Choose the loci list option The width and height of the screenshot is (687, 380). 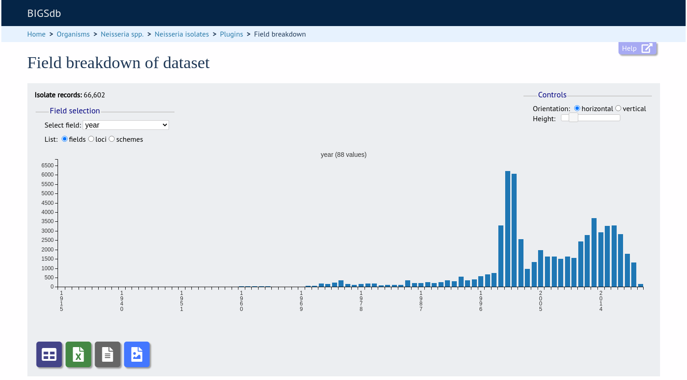coord(91,139)
